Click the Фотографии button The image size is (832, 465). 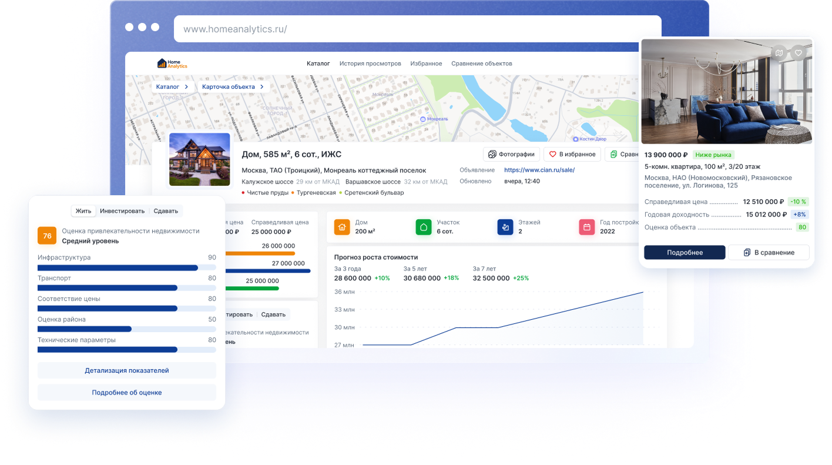tap(511, 155)
